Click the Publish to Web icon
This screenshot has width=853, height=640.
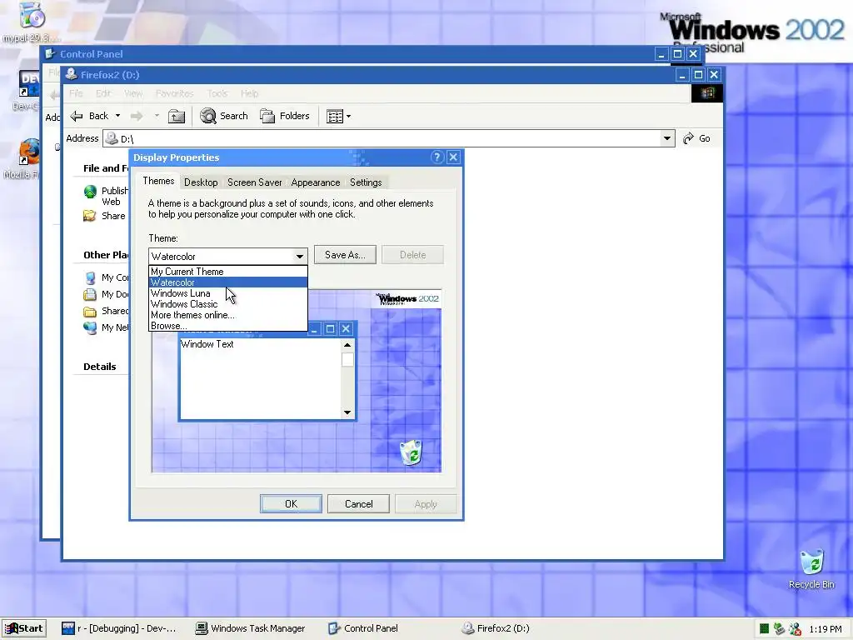coord(90,192)
